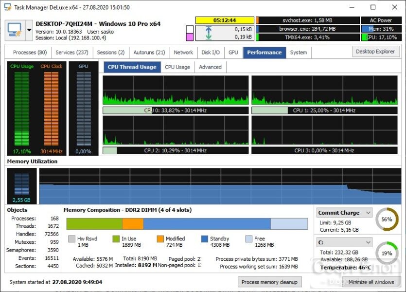Open the Disk I/O tab
406x292 pixels.
click(211, 53)
